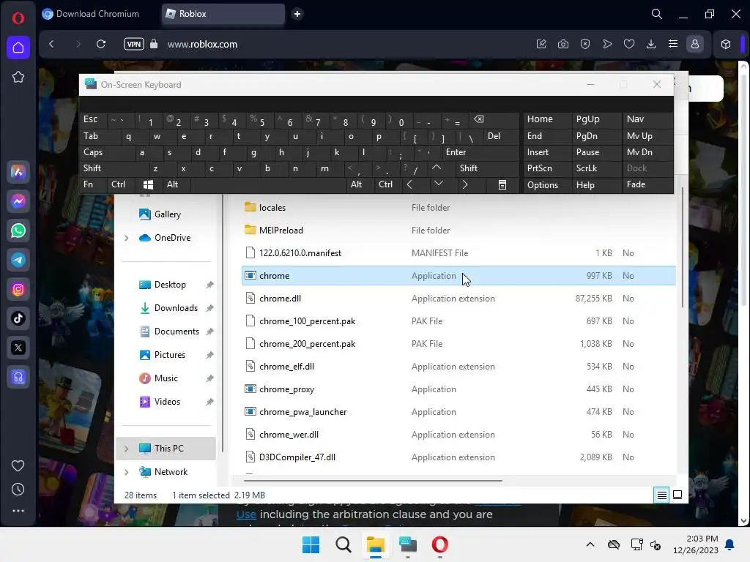Open music player icon in sidebar
The height and width of the screenshot is (562, 750).
click(x=18, y=377)
